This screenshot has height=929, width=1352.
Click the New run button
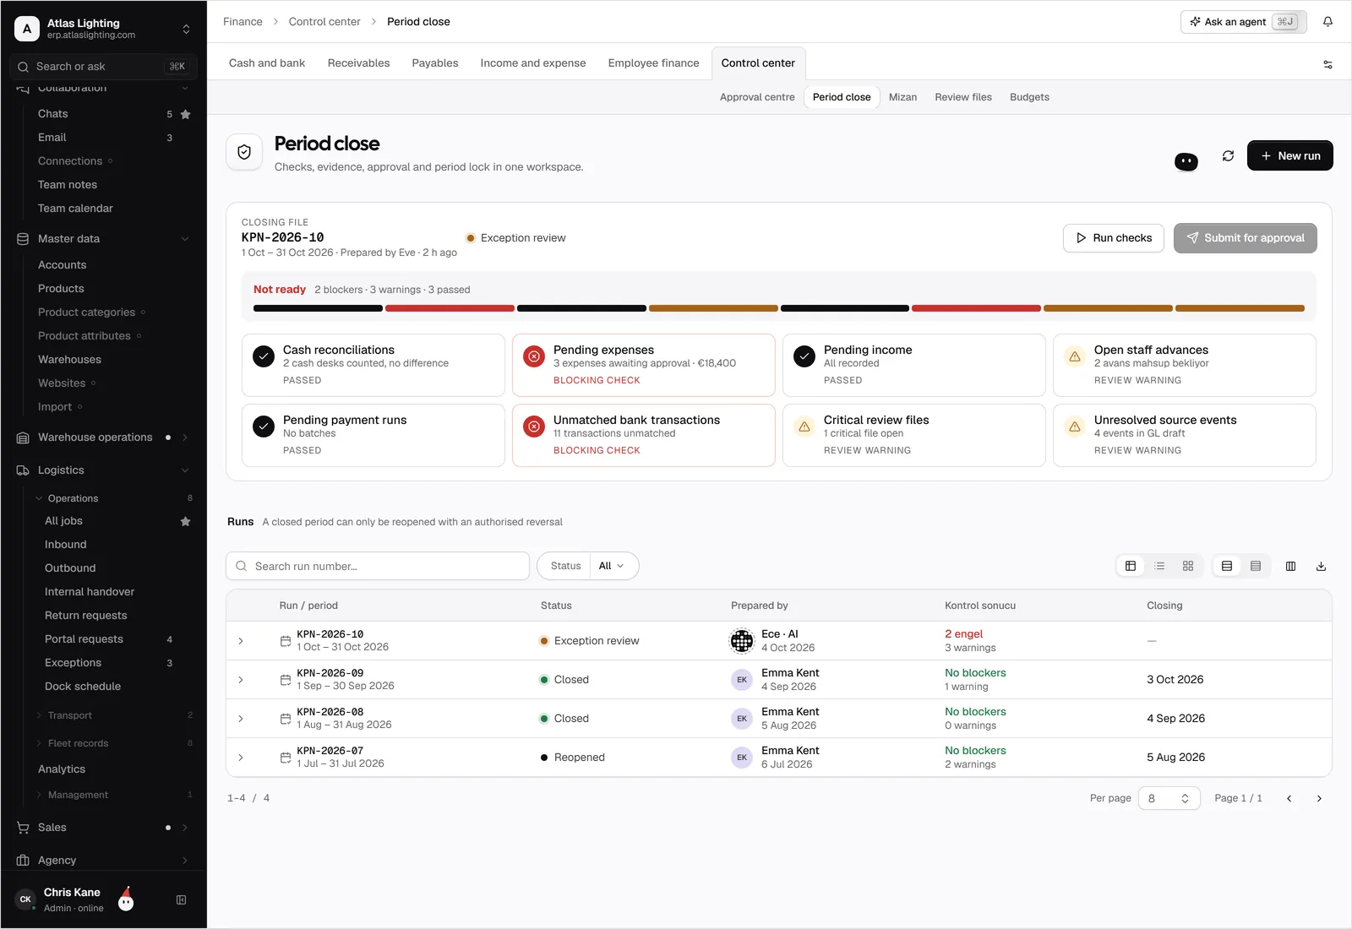click(1290, 155)
